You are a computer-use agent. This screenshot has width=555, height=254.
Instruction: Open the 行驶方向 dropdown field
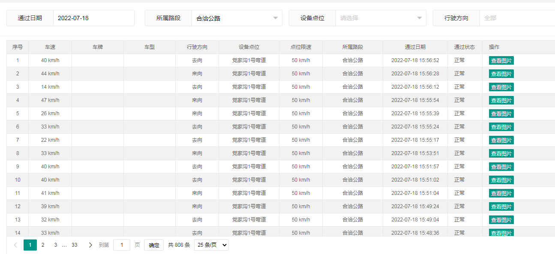(x=516, y=18)
